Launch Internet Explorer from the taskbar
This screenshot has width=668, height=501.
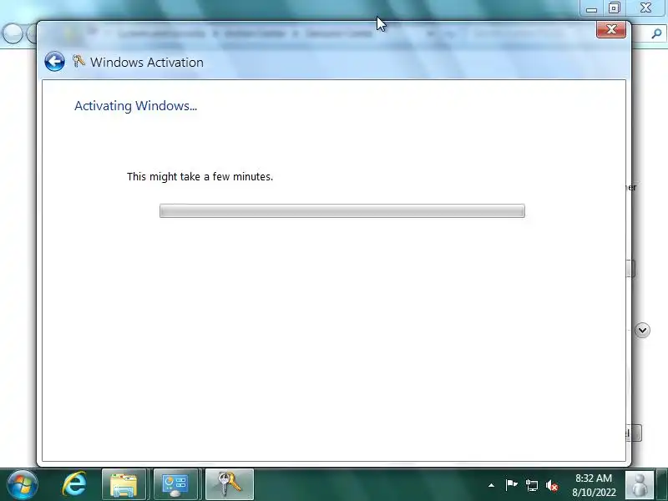tap(74, 484)
